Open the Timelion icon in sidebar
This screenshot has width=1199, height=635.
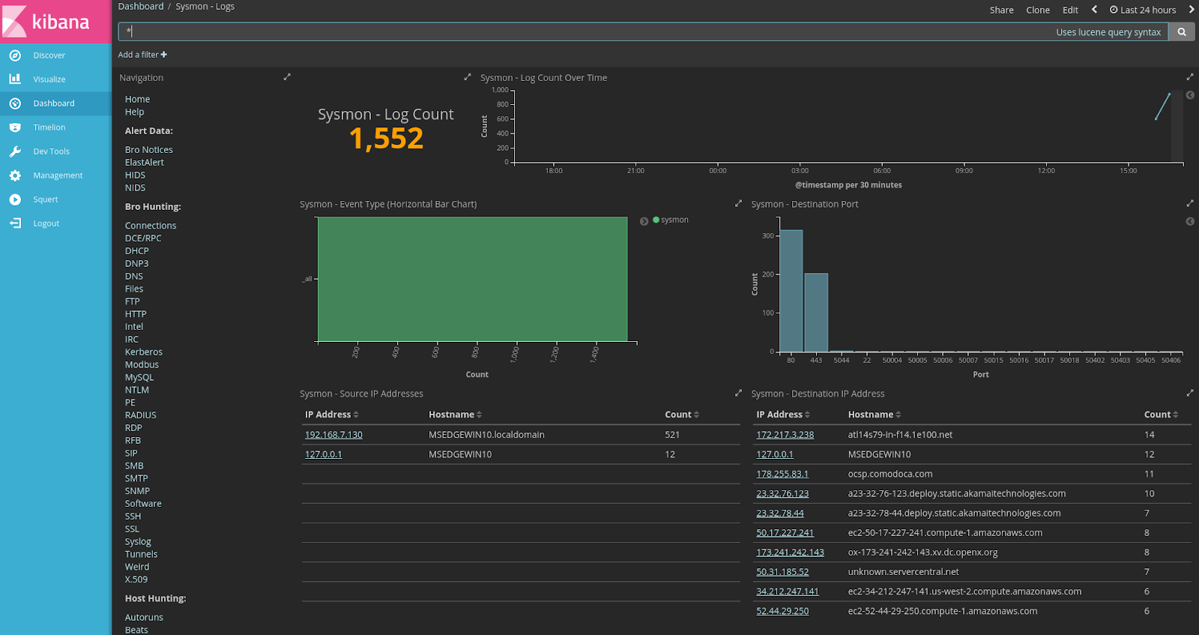(x=15, y=127)
